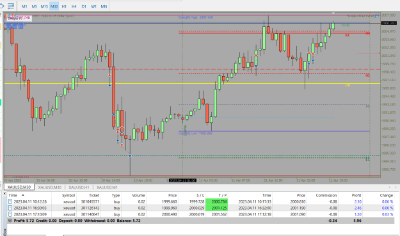This screenshot has width=400, height=236.
Task: Switch chart to H4 timeframe
Action: 74,6
